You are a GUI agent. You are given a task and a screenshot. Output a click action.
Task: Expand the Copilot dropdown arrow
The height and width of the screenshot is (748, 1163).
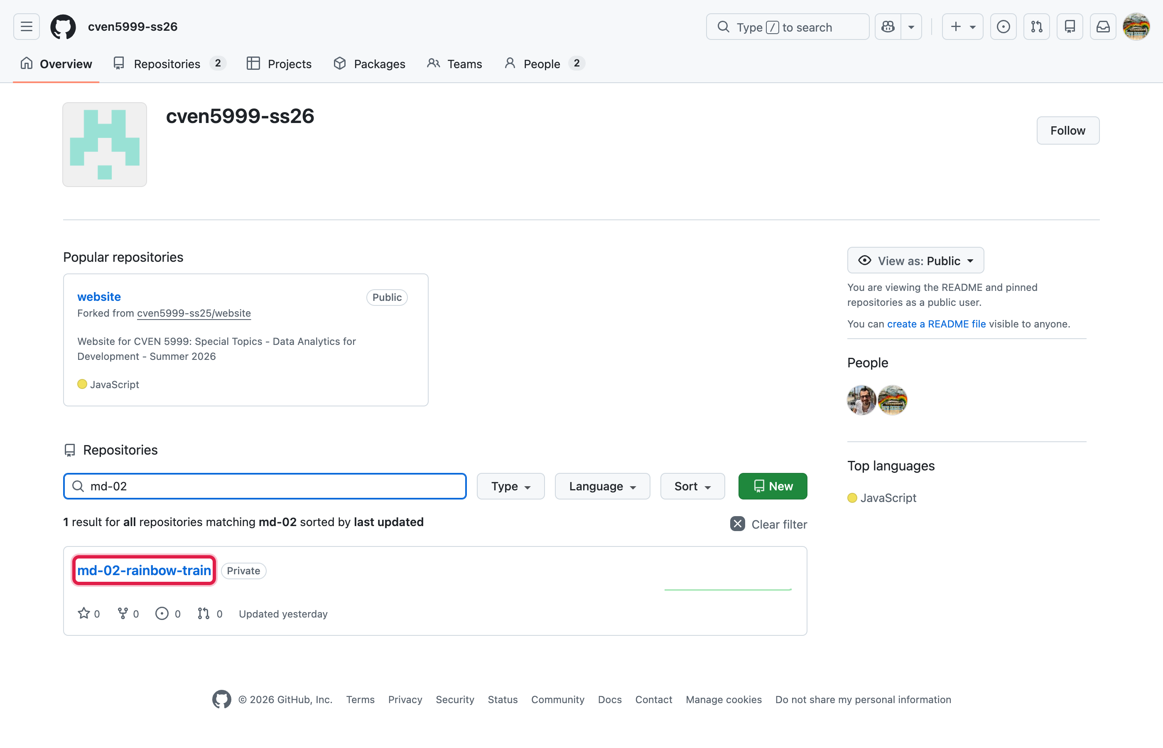click(911, 27)
